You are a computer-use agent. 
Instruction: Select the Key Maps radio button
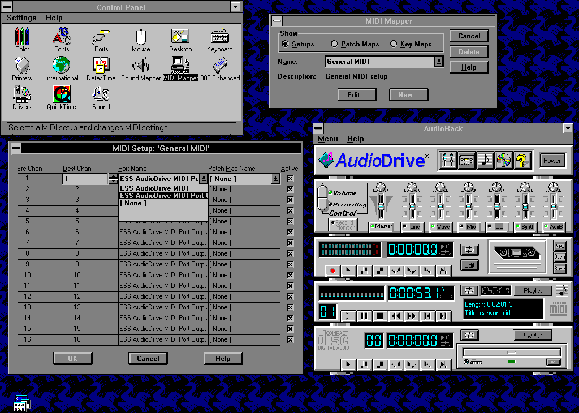tap(394, 44)
